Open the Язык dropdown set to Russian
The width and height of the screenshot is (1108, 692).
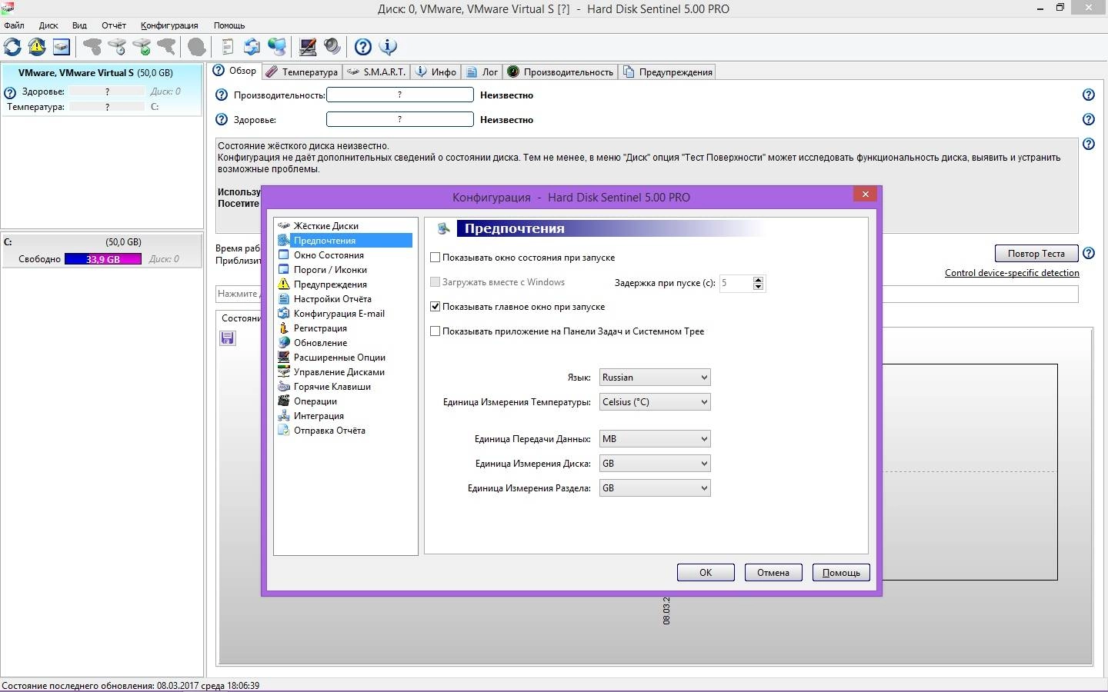[x=655, y=378]
